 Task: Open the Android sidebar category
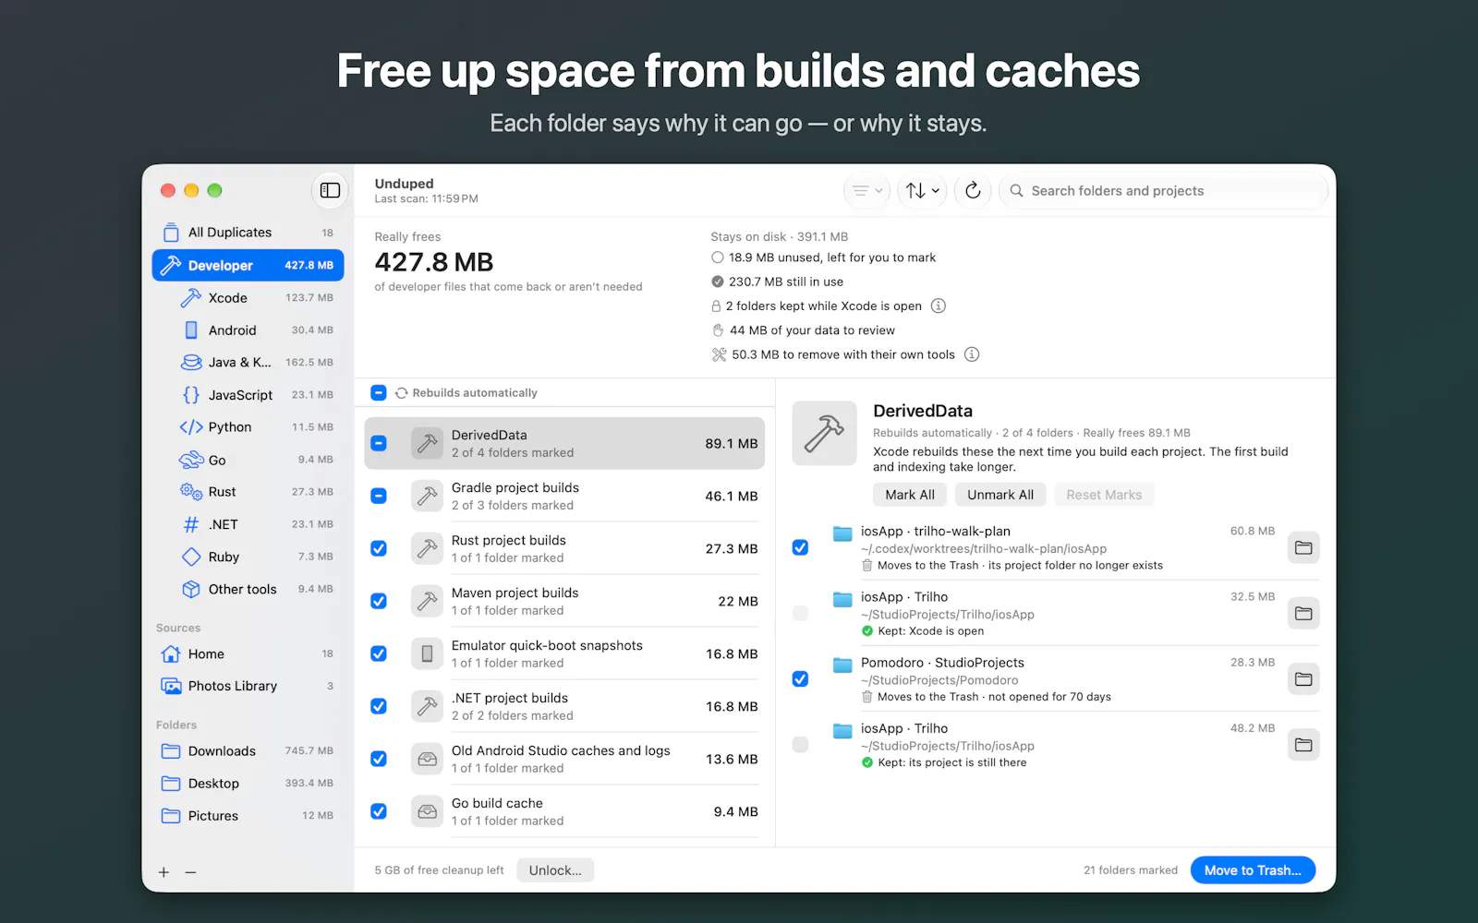(x=248, y=330)
